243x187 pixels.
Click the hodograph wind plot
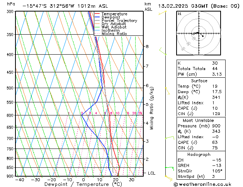coord(199,33)
